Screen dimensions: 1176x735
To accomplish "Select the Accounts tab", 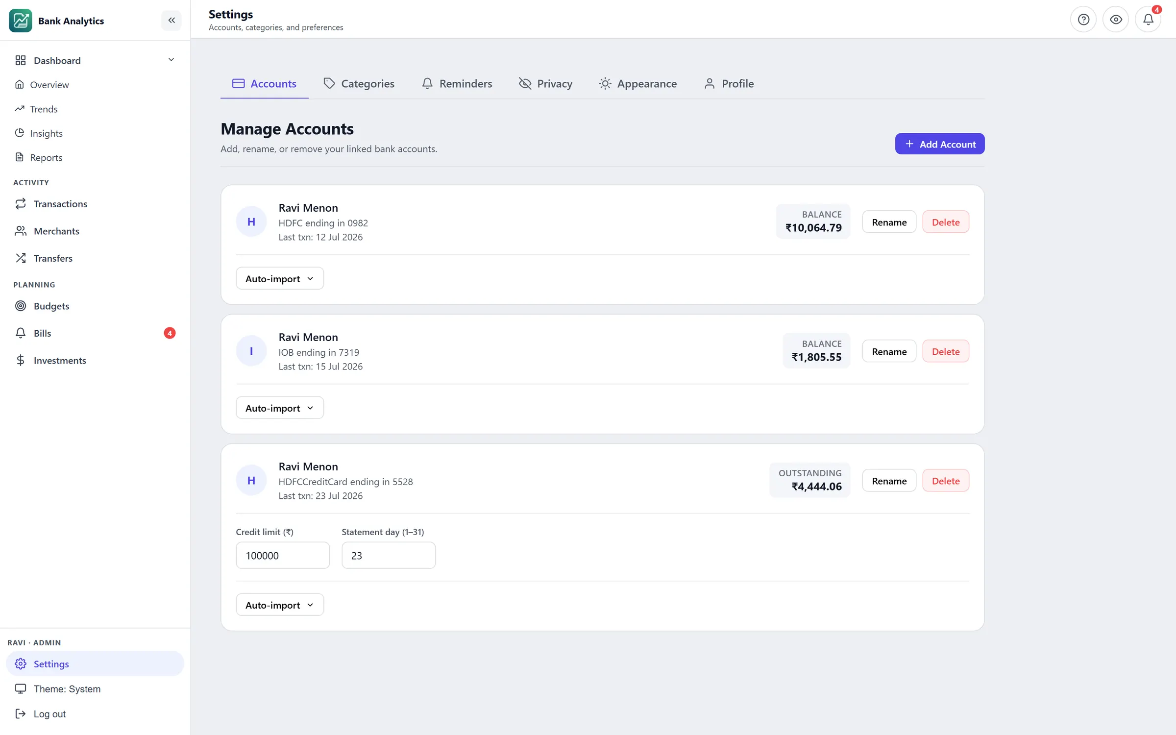I will click(264, 83).
